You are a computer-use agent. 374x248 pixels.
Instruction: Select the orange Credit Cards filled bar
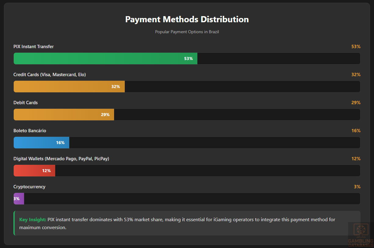click(69, 87)
